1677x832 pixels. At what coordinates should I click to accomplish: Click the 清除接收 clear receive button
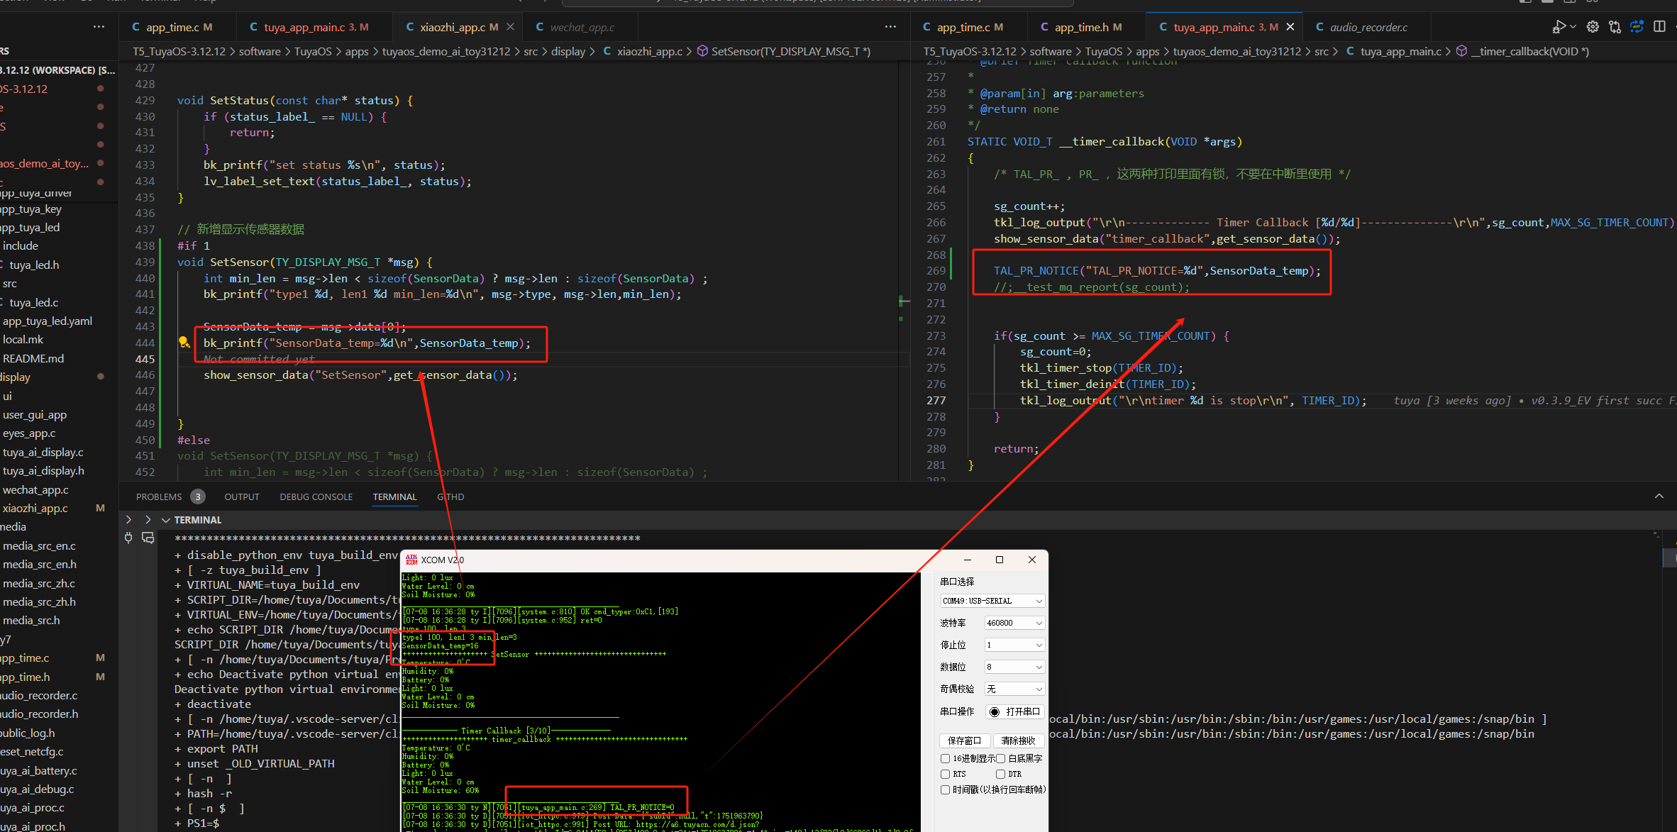[x=1018, y=741]
